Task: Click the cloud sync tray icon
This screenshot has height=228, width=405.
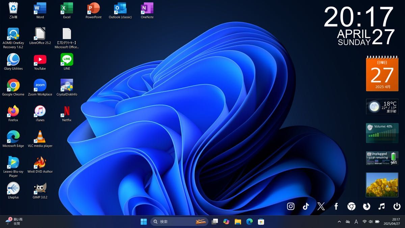Action: click(x=348, y=222)
